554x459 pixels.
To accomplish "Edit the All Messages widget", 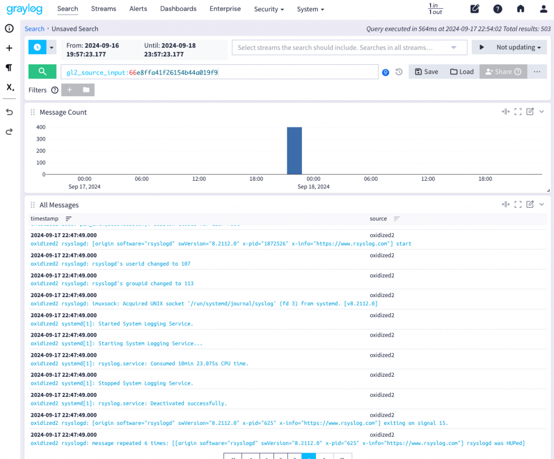I will coord(530,205).
